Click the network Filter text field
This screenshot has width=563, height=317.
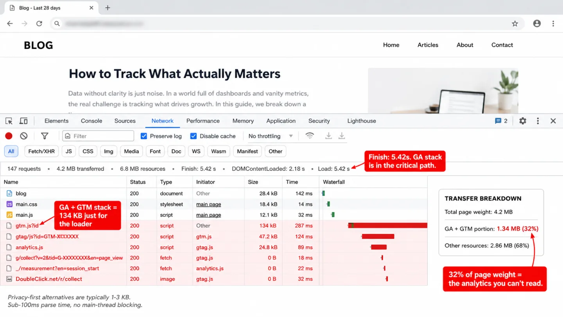(98, 136)
